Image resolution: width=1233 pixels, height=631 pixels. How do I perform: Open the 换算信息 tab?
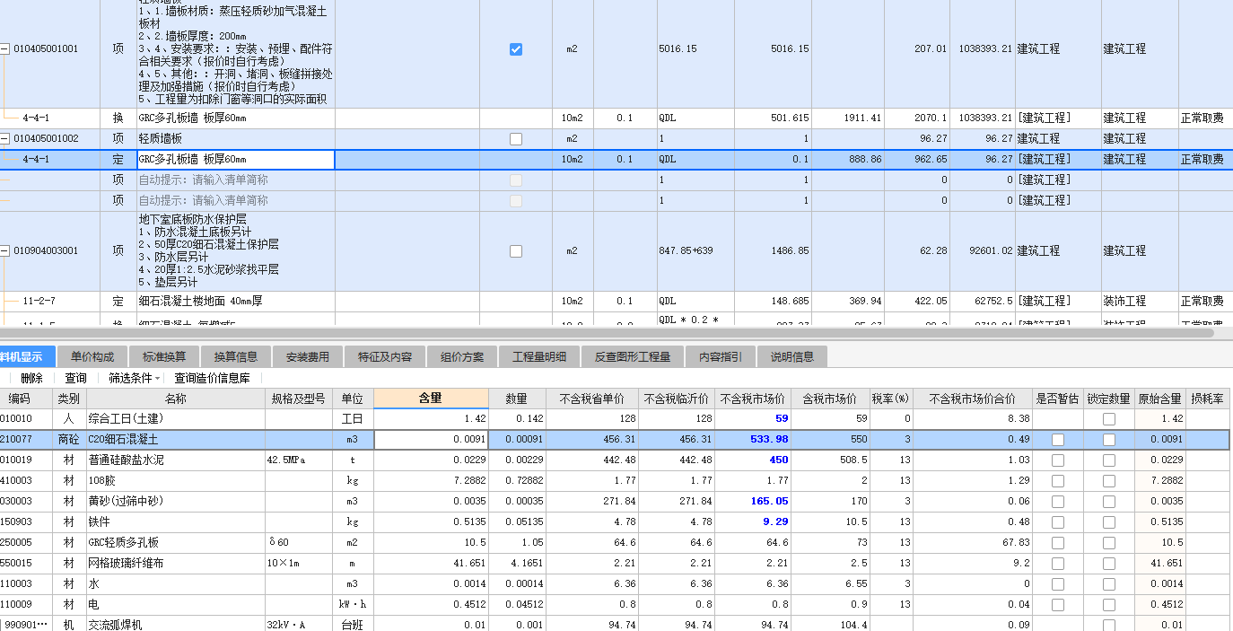point(236,356)
